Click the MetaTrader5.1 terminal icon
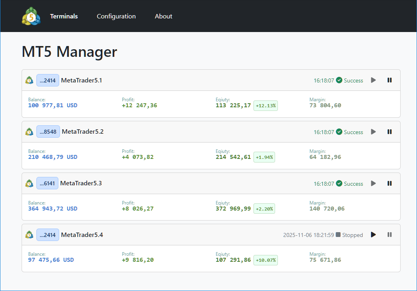The height and width of the screenshot is (291, 417). point(29,80)
